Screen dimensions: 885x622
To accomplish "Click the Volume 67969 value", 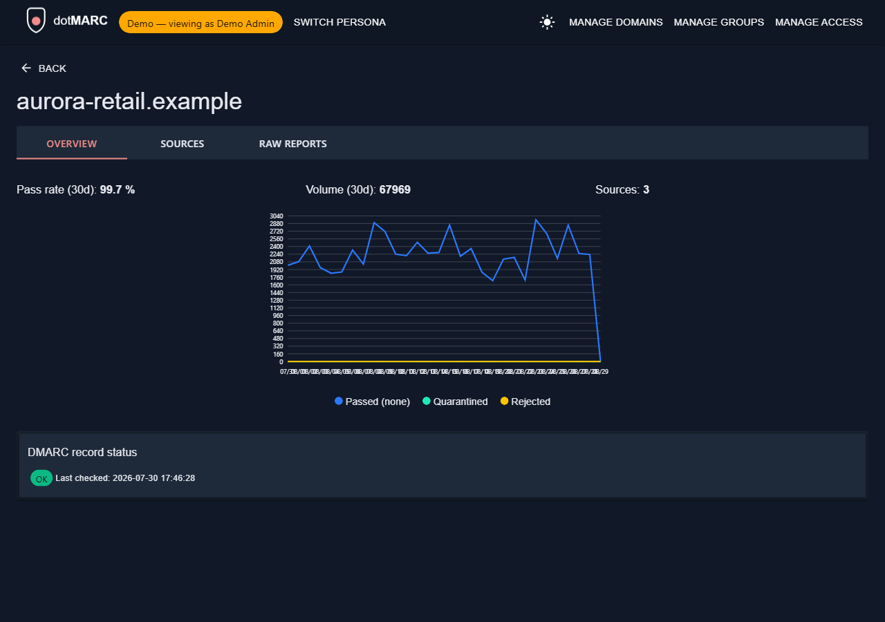I will (x=395, y=189).
